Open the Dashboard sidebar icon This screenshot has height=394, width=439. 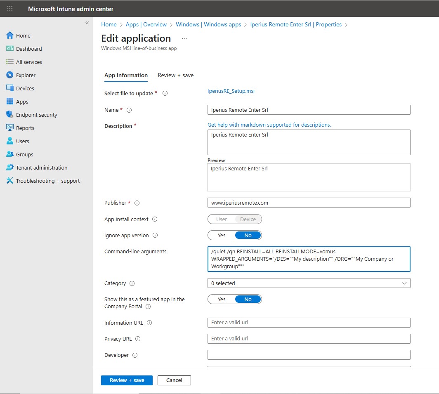tap(10, 49)
